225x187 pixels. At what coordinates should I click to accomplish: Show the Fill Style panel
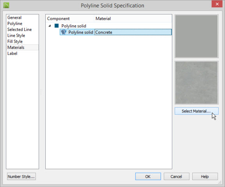click(x=15, y=41)
